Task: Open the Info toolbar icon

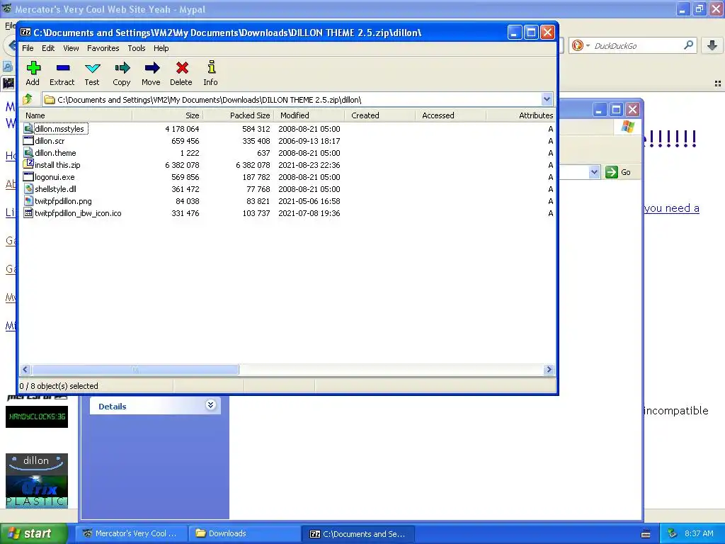Action: click(211, 67)
